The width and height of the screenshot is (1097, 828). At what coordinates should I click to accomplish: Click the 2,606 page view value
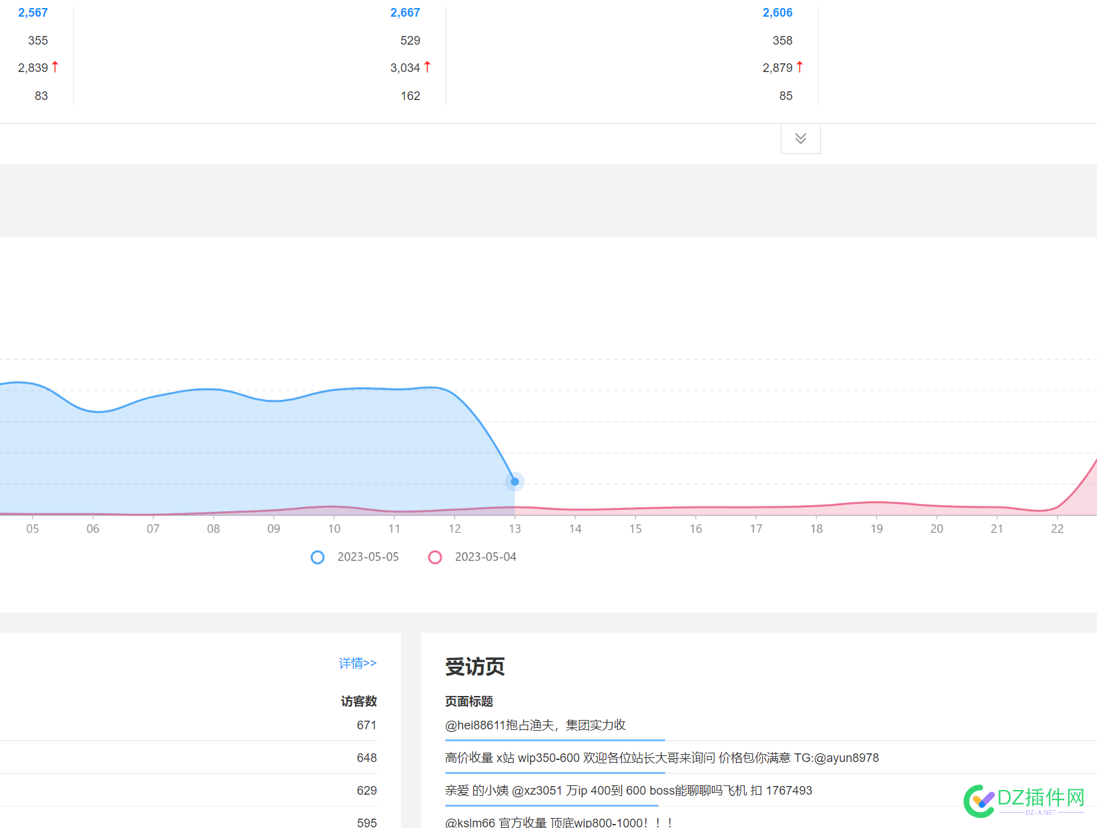[777, 13]
